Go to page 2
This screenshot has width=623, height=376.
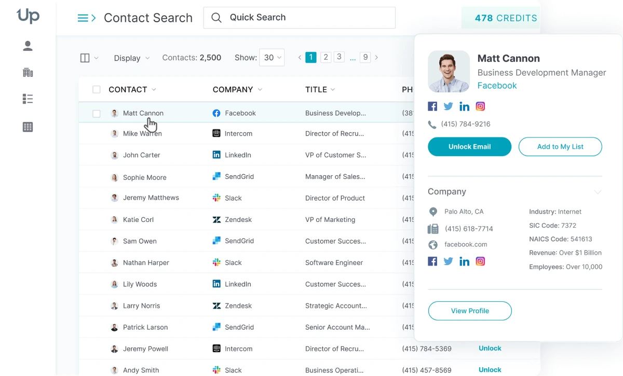(326, 57)
